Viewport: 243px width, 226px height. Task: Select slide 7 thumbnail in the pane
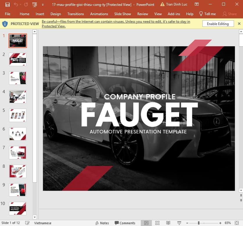coord(17,152)
